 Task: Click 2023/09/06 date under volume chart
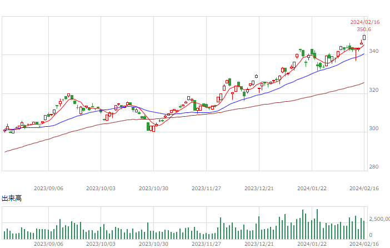click(x=48, y=244)
